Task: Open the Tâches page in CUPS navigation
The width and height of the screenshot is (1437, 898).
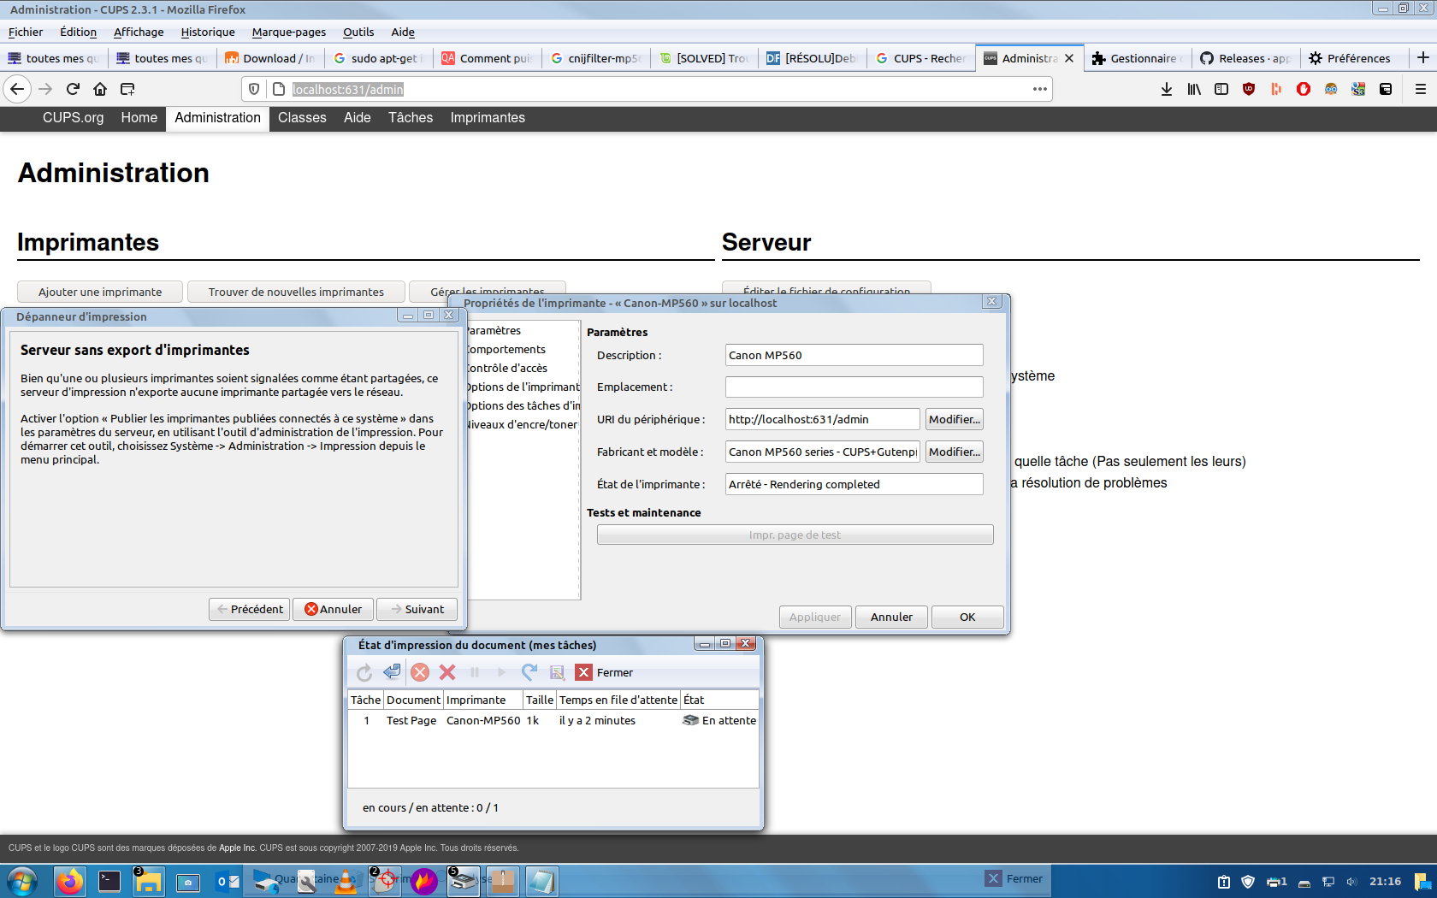Action: (411, 118)
